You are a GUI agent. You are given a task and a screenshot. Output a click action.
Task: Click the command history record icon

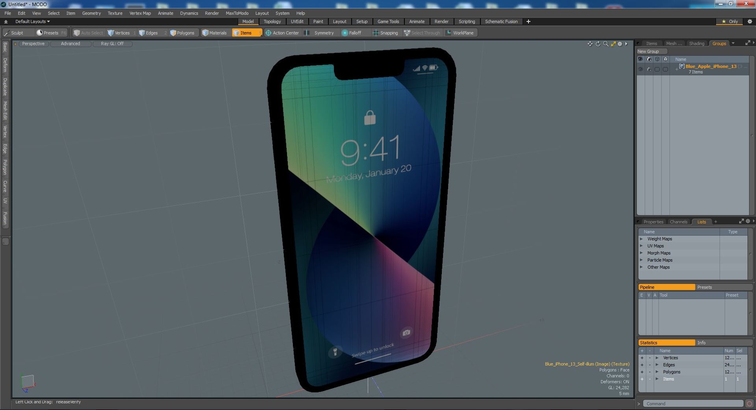point(749,404)
